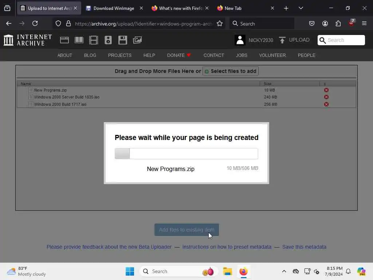Close the Download WinImage tab
The image size is (373, 280).
tap(141, 8)
